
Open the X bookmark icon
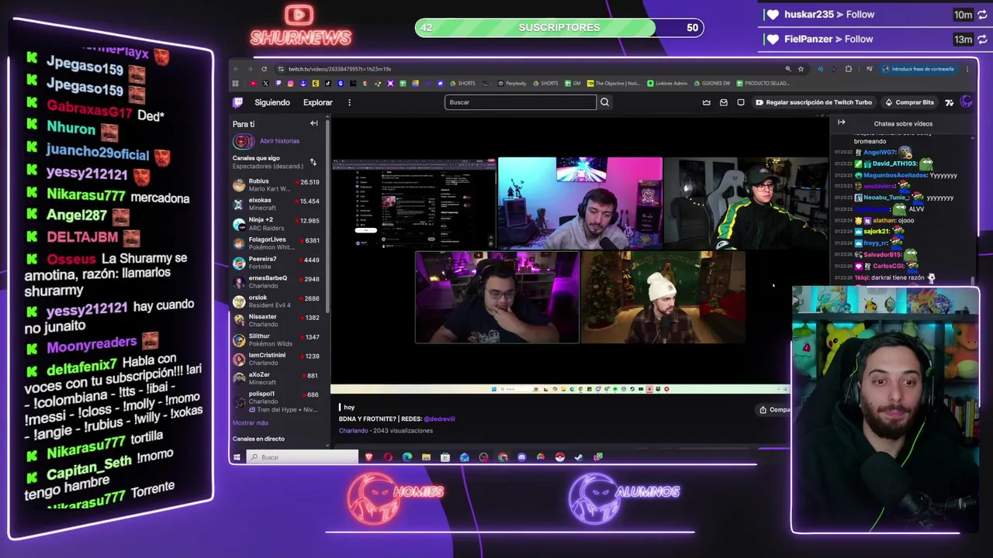[265, 83]
